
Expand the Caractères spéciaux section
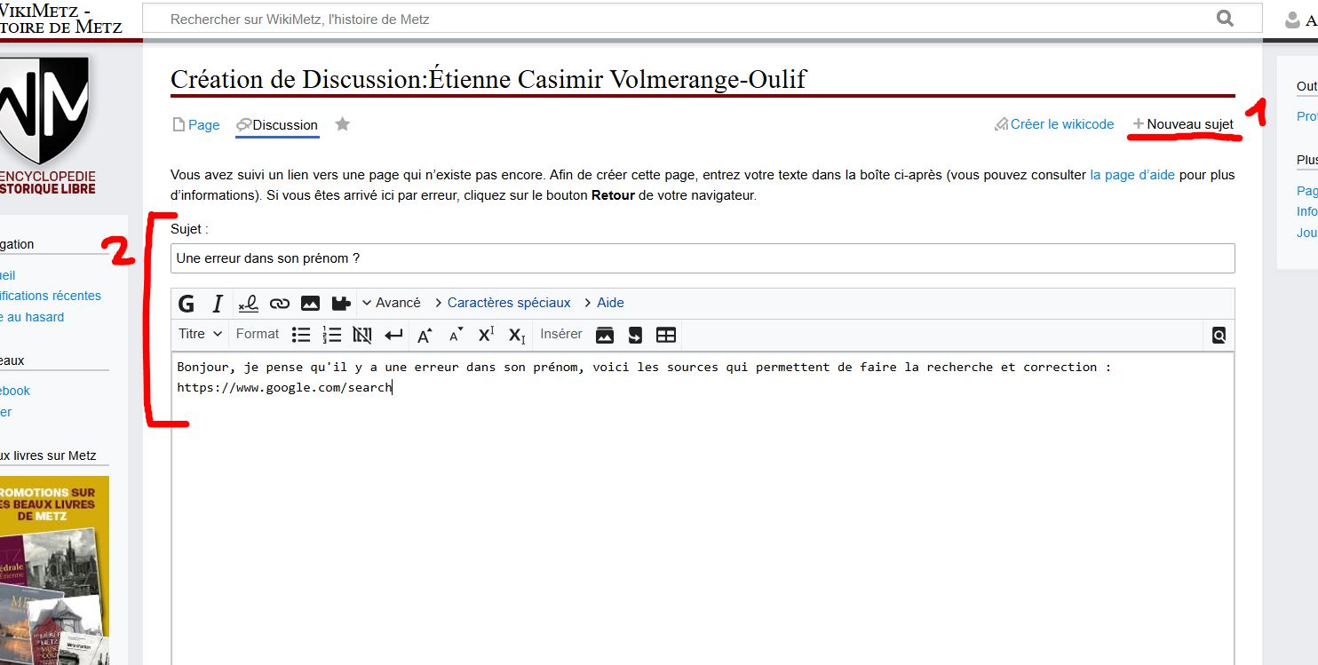point(508,303)
